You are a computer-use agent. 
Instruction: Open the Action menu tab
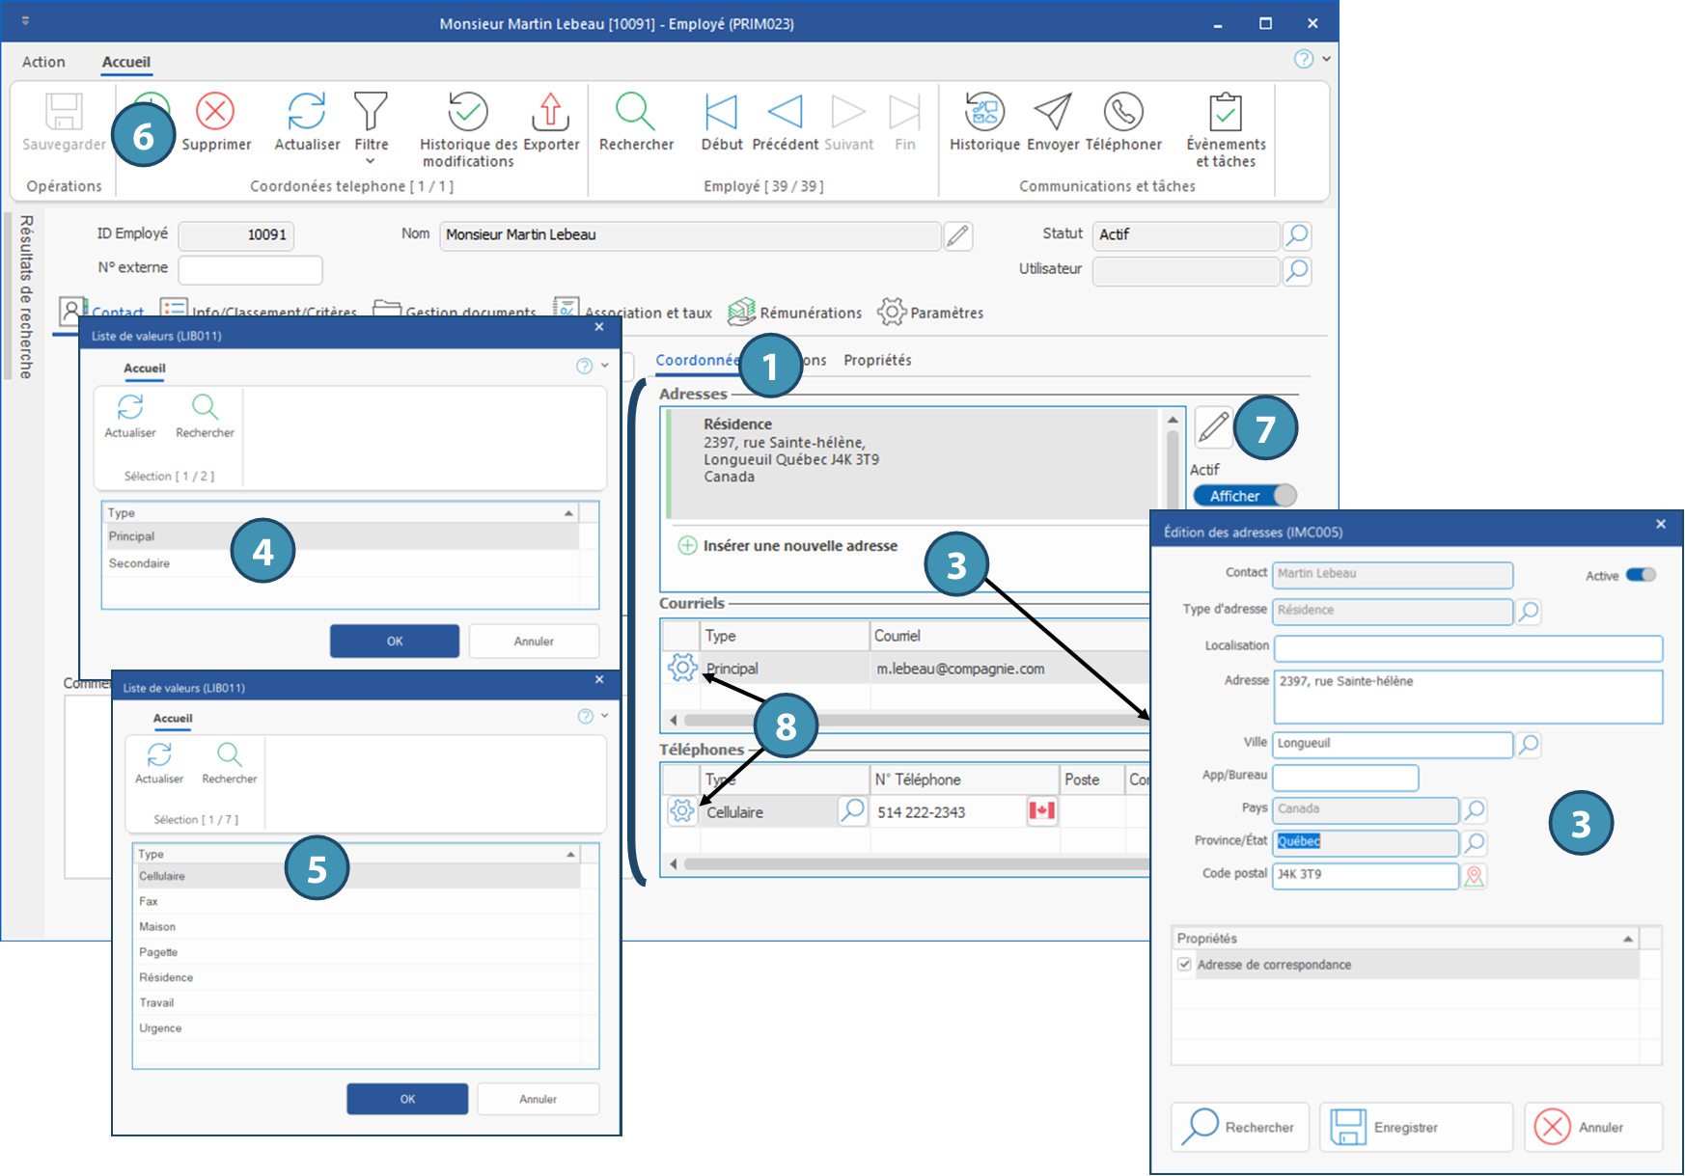[43, 62]
